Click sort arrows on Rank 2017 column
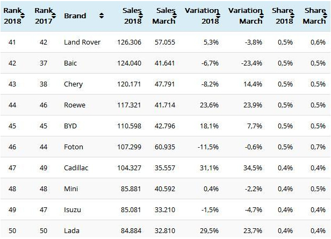 pos(53,16)
